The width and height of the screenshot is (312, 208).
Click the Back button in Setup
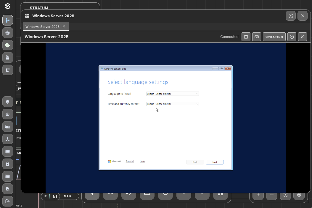[195, 162]
